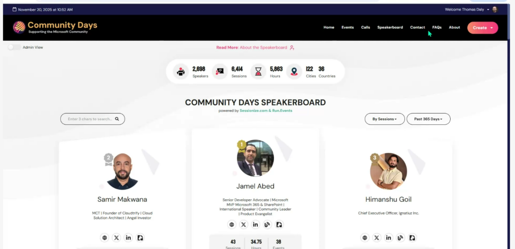
Task: Click Thomas Daly's profile avatar
Action: [x=495, y=10]
